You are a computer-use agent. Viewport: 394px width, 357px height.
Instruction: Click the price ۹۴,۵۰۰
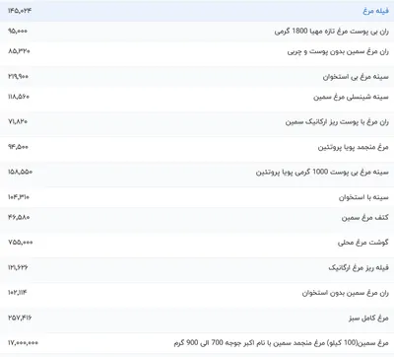coord(18,147)
